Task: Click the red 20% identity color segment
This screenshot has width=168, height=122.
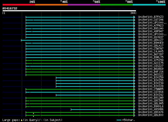Action: tap(19, 5)
